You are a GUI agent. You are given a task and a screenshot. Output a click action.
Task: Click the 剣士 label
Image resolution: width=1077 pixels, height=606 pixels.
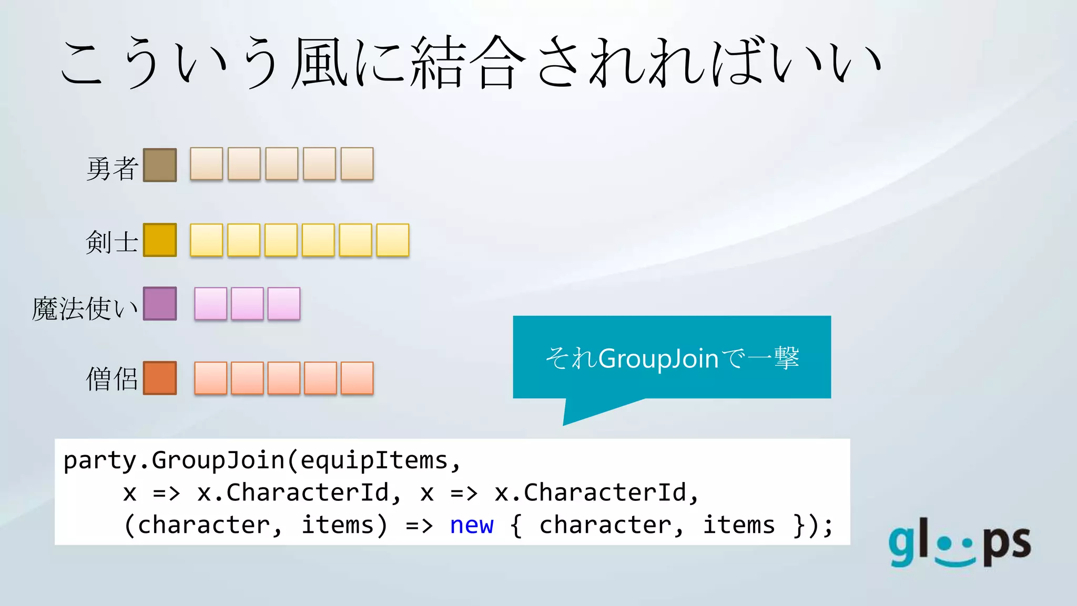point(111,242)
